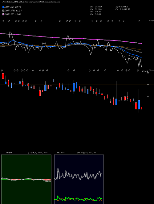The height and width of the screenshot is (204, 154).
Task: Click the 'Pre C: 9.89' value
Action: [x=96, y=14]
